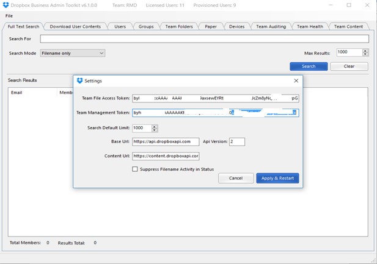377x264 pixels.
Task: Click the Search Default Limit value field
Action: [142, 128]
